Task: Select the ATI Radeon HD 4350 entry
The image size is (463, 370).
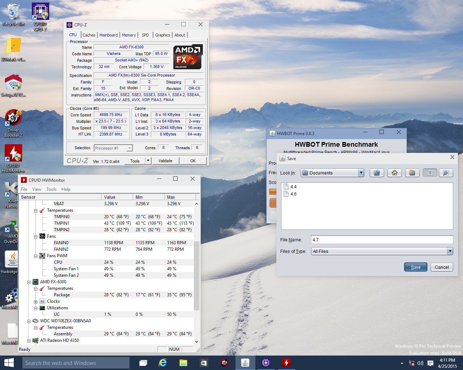Action: (x=59, y=340)
